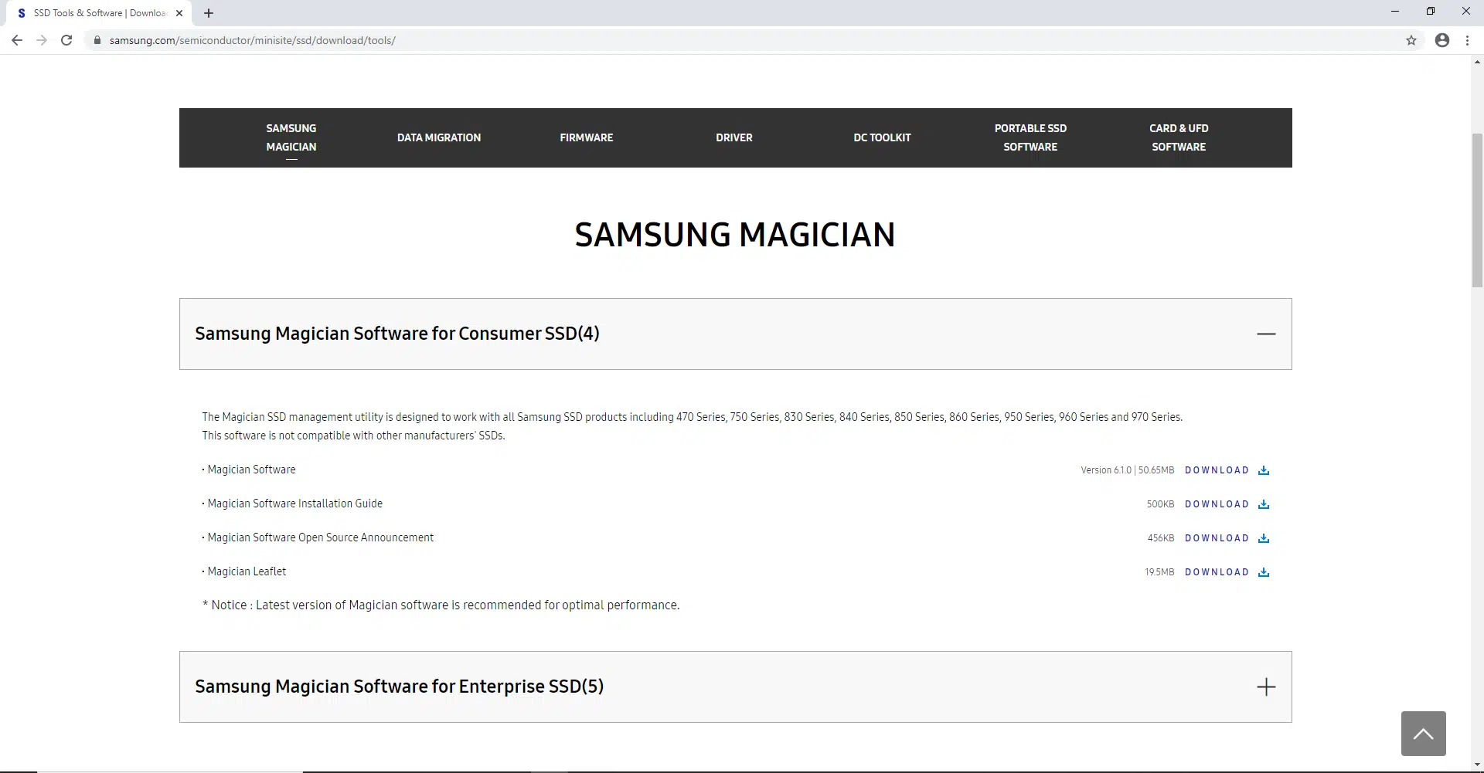The width and height of the screenshot is (1484, 773).
Task: Click the Samsung Magician Software for Consumer SSD(4) header
Action: [x=735, y=334]
